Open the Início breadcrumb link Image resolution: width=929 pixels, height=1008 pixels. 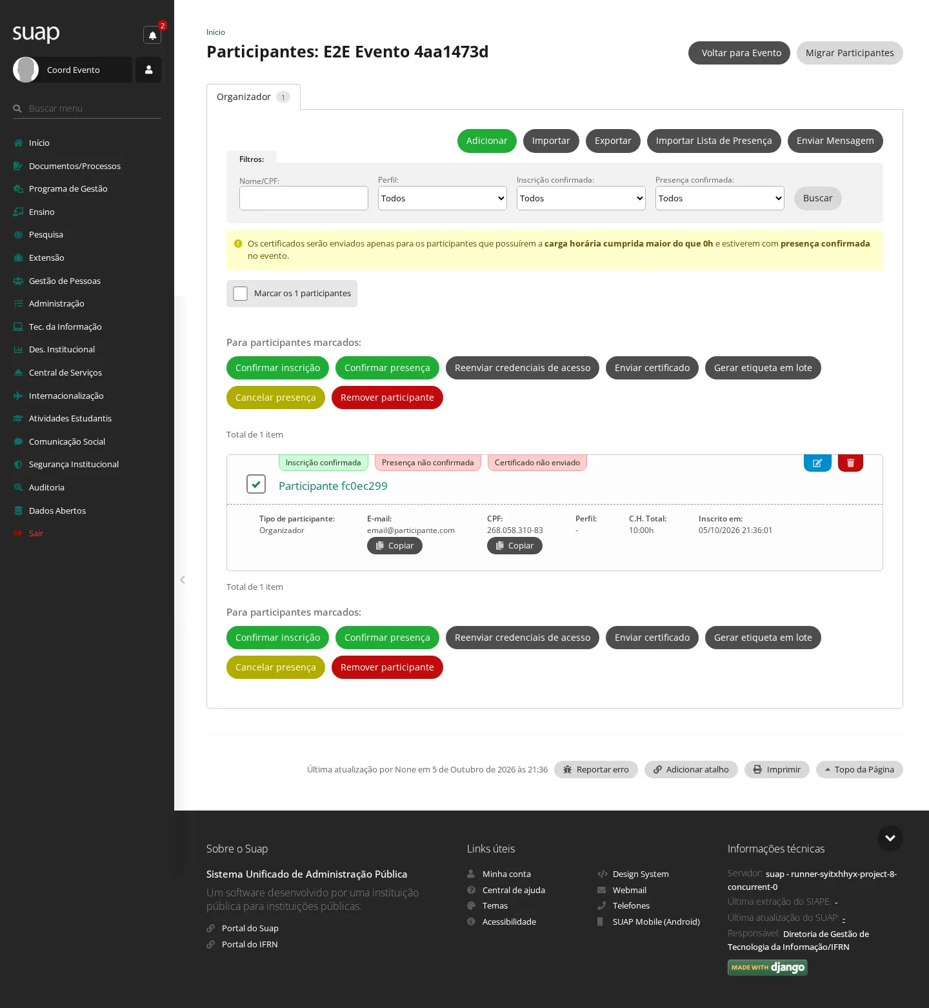tap(215, 32)
